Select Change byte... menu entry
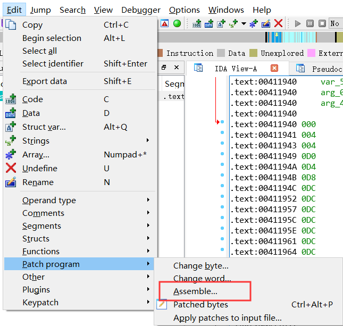Image resolution: width=343 pixels, height=326 pixels. (201, 266)
